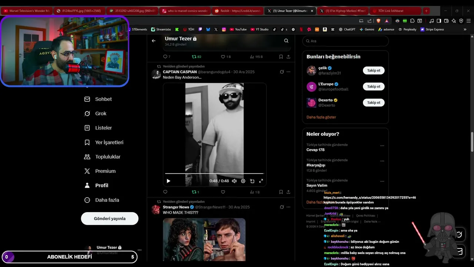Undo repost on CAPTAIN CASPIAN post

195,192
